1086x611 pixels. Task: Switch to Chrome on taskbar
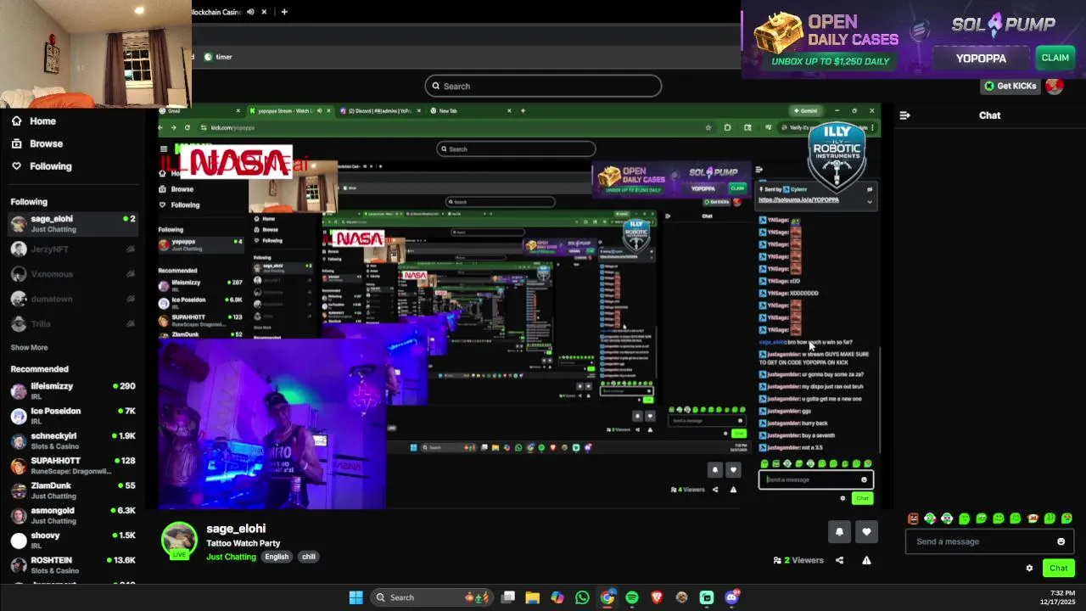pos(607,597)
